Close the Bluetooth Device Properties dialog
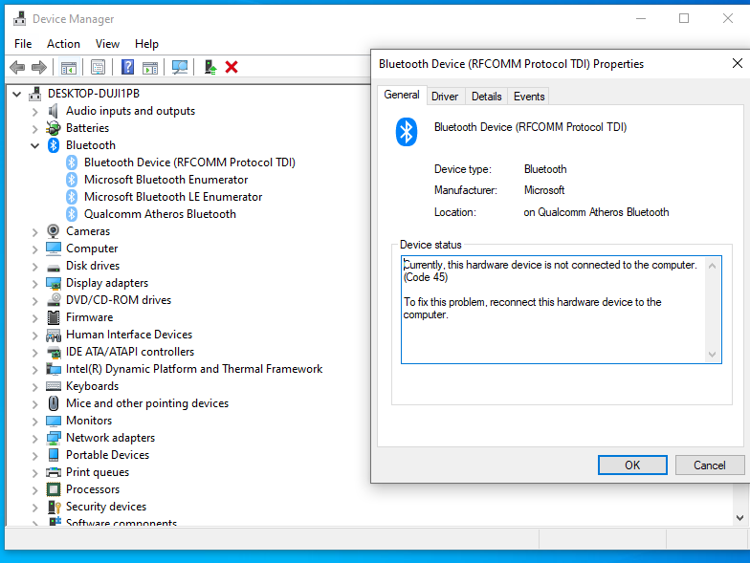750x563 pixels. (x=737, y=63)
